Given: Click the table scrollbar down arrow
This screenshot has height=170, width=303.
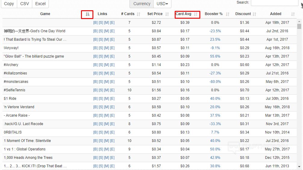Looking at the screenshot, I should tap(299, 166).
